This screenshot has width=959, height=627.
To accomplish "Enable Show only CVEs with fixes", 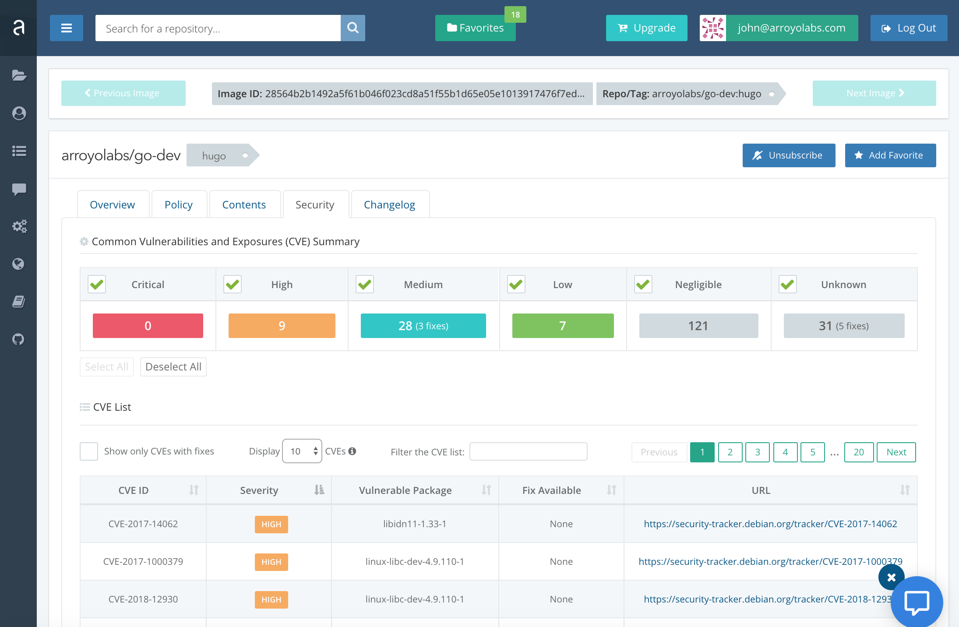I will pyautogui.click(x=89, y=451).
